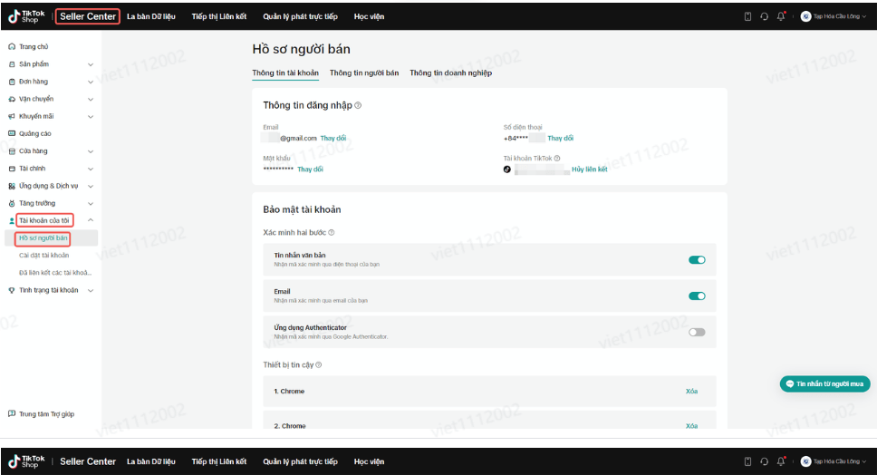Screen dimensions: 877x475
Task: Switch to Thông tin doanh nghiệp tab
Action: point(450,73)
